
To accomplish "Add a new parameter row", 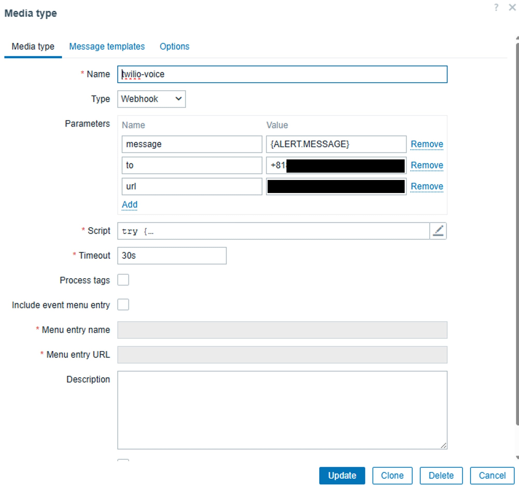I will (129, 204).
